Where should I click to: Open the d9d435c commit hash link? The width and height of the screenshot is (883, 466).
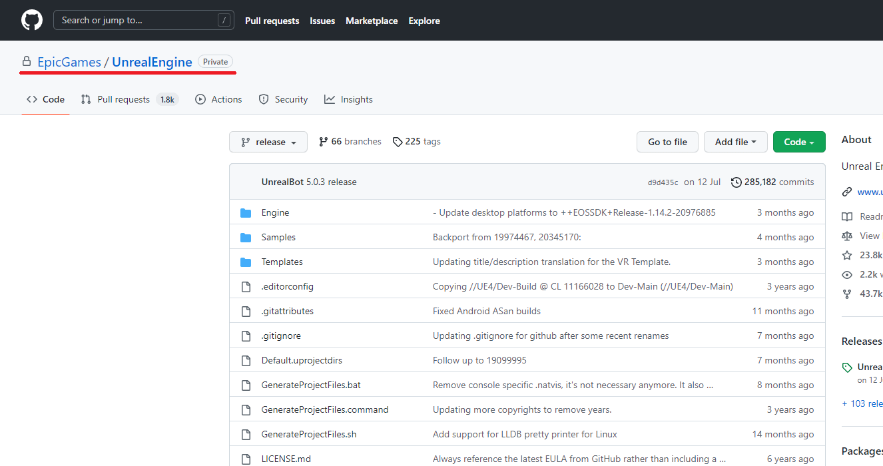663,182
